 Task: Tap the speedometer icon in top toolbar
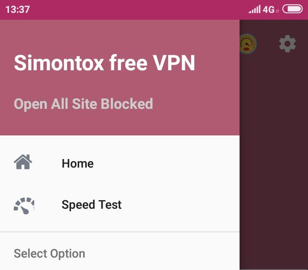click(248, 44)
